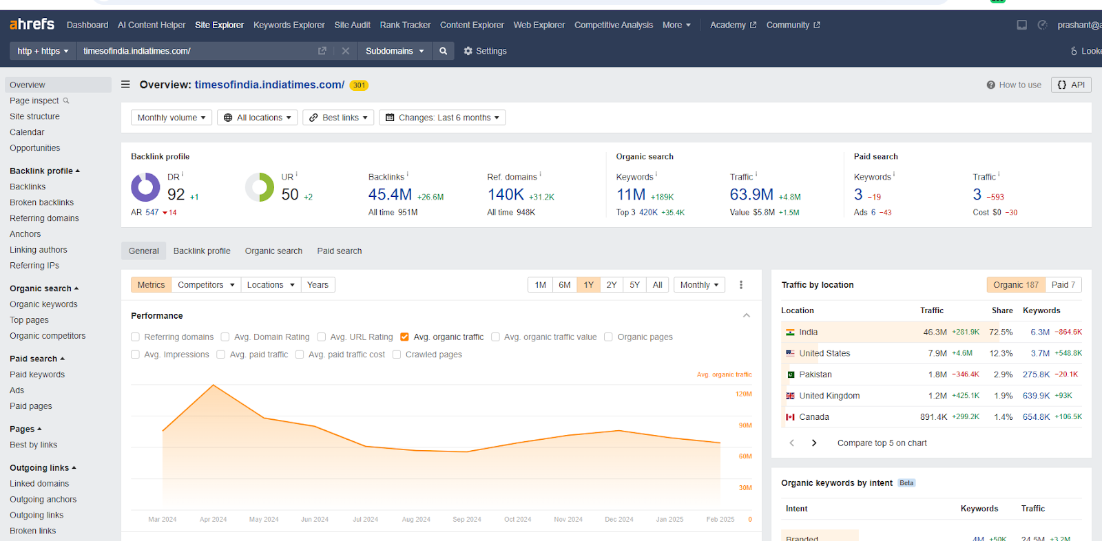This screenshot has height=541, width=1102.
Task: Enable Crawled pages checkbox
Action: [397, 354]
